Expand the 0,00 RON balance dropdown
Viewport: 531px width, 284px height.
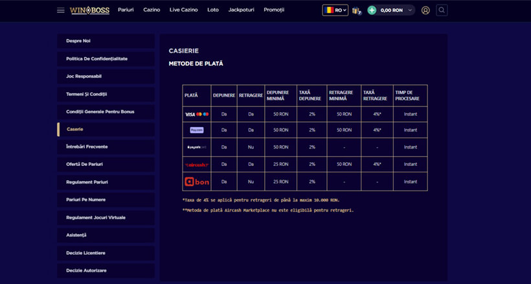click(x=396, y=10)
